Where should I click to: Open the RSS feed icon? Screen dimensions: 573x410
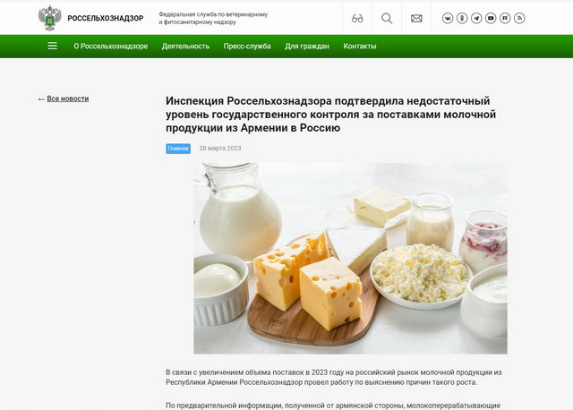click(519, 18)
